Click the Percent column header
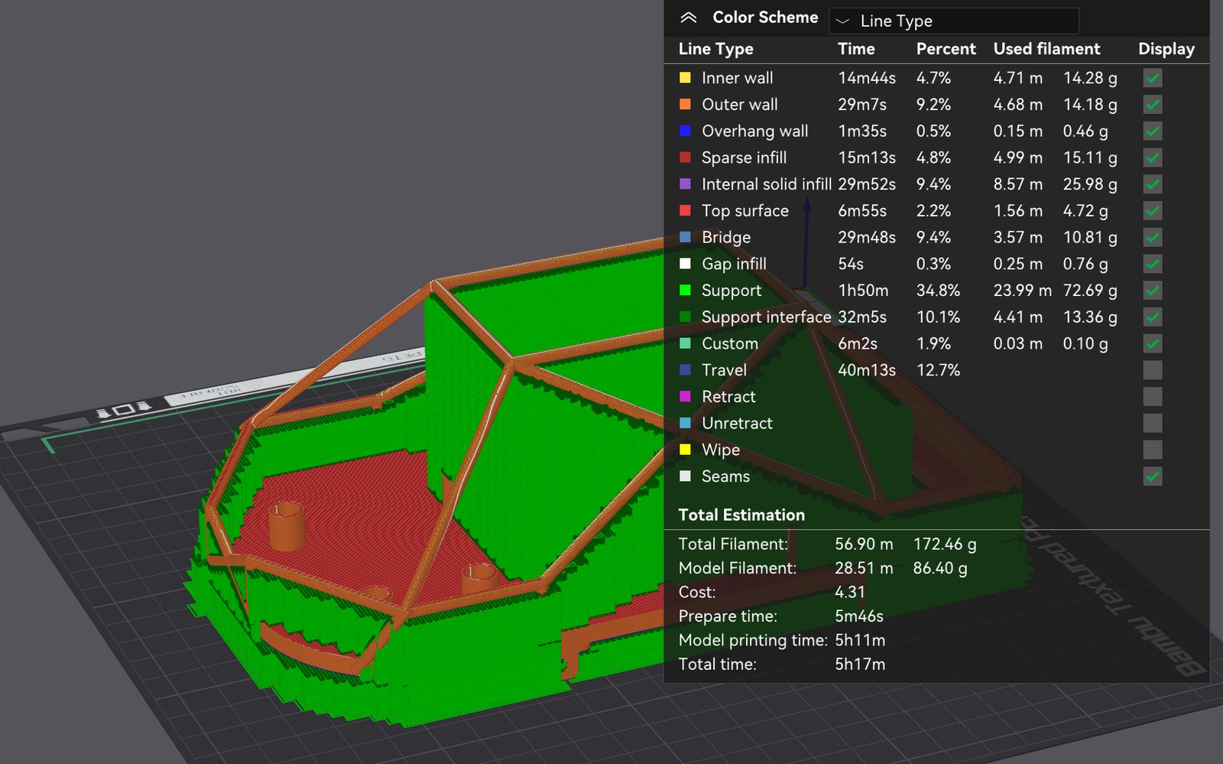The width and height of the screenshot is (1223, 764). pos(946,49)
